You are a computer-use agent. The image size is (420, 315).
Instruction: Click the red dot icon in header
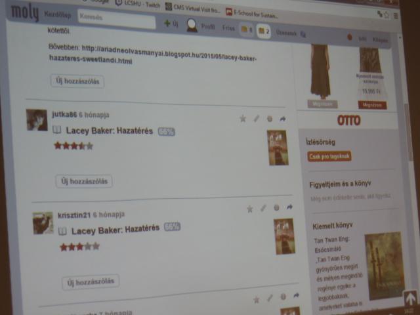tap(350, 37)
